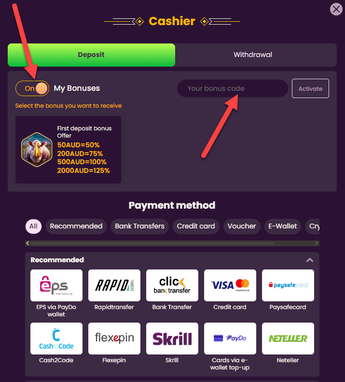Choose the Skrill payment icon
Viewport: 345px width, 382px height.
(x=172, y=339)
